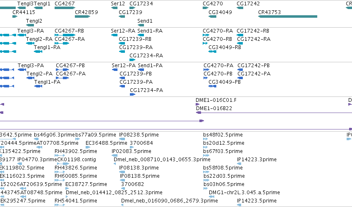Click the Send1 gene label
This screenshot has width=352, height=207.
coord(145,21)
